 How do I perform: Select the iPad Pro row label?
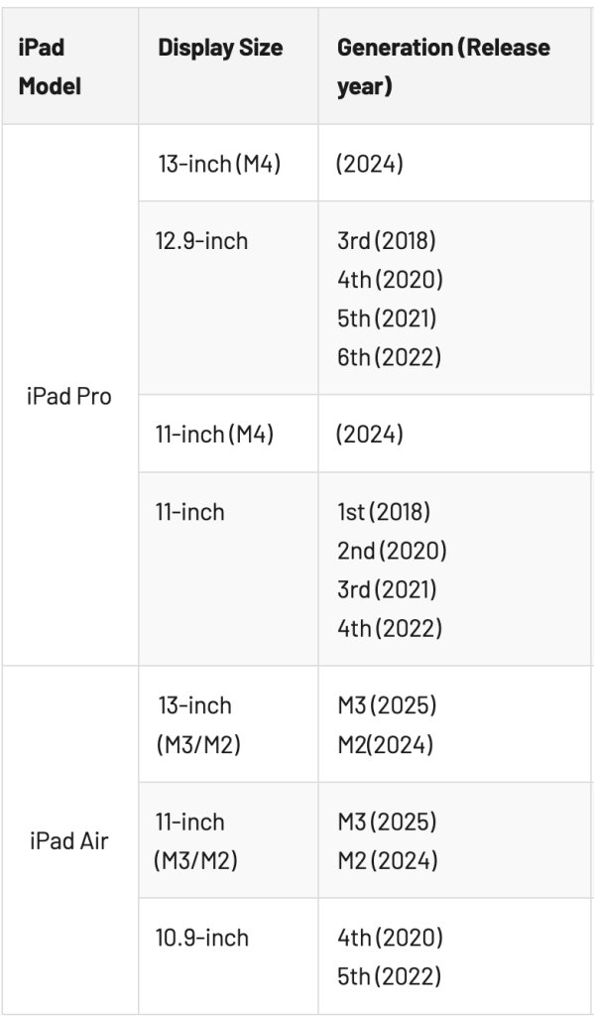click(x=68, y=396)
